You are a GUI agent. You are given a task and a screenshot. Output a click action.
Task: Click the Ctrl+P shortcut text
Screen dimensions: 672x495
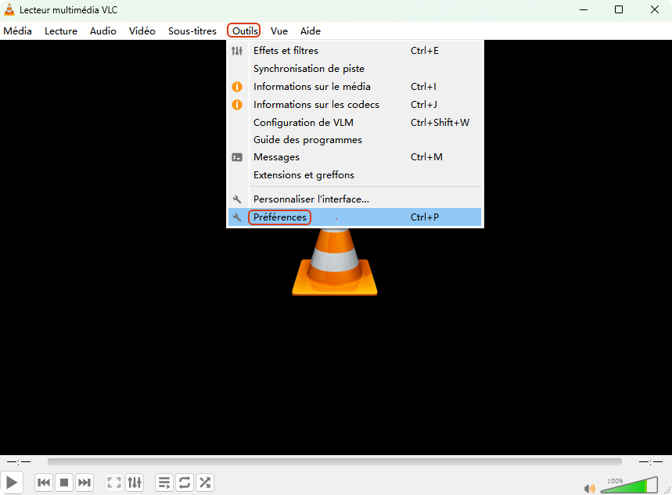point(424,217)
